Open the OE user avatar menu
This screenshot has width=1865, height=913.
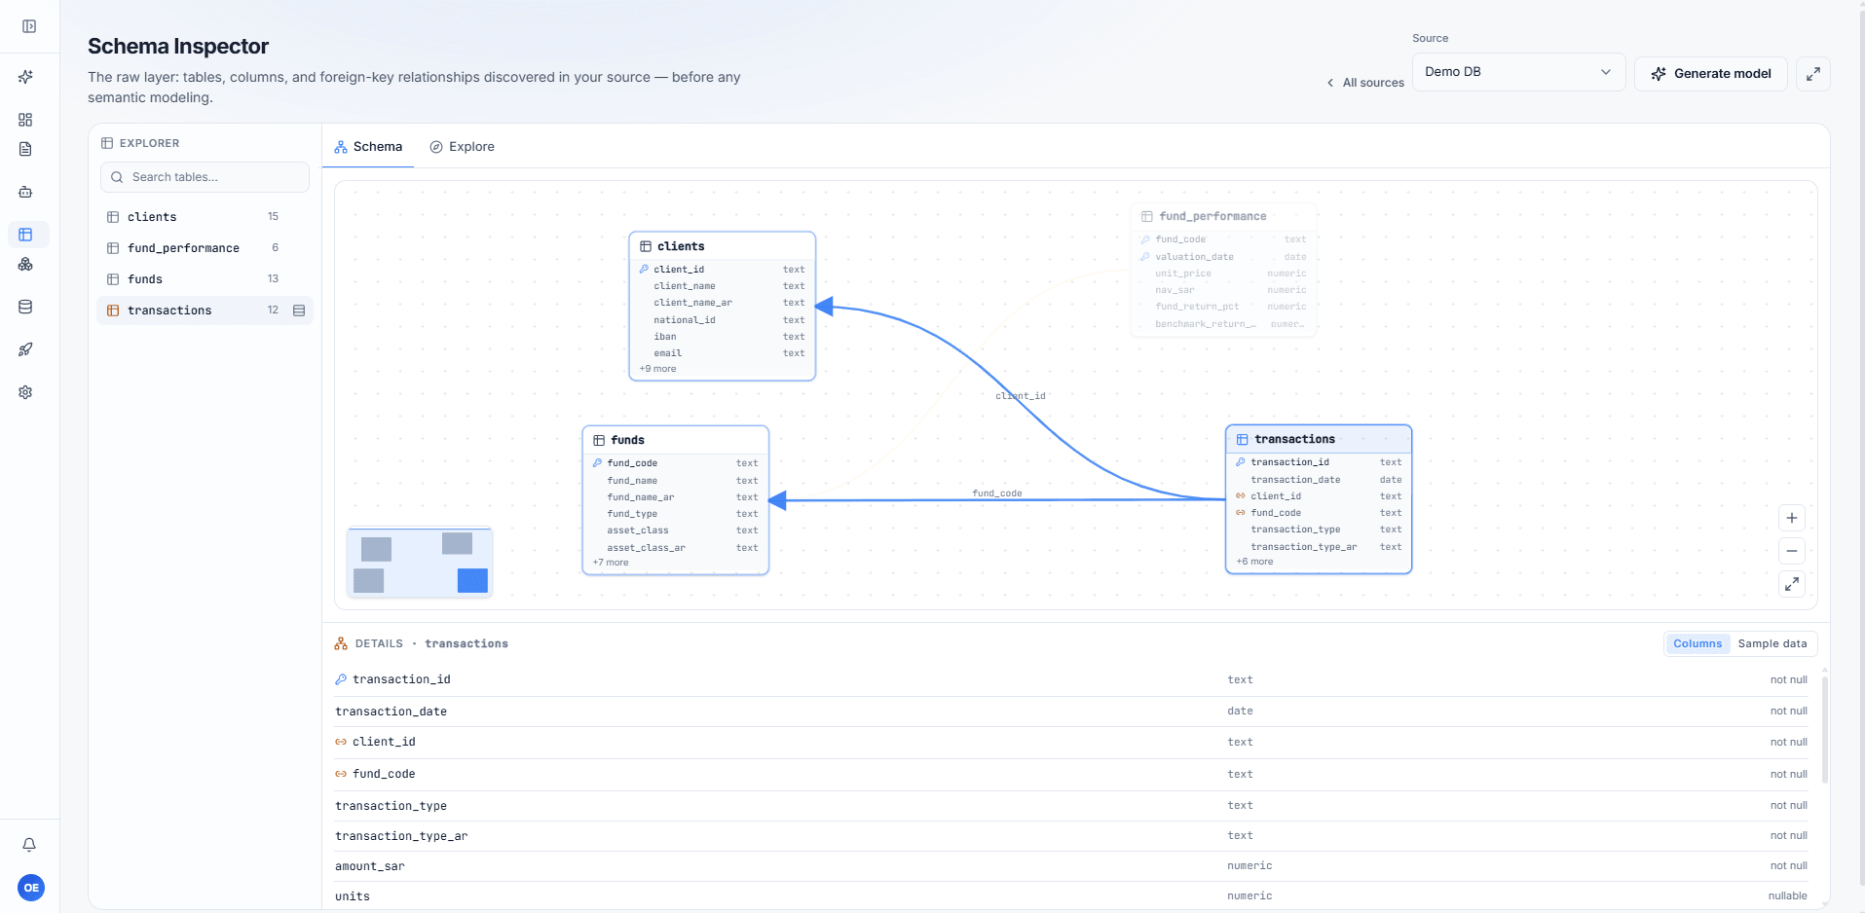[31, 888]
